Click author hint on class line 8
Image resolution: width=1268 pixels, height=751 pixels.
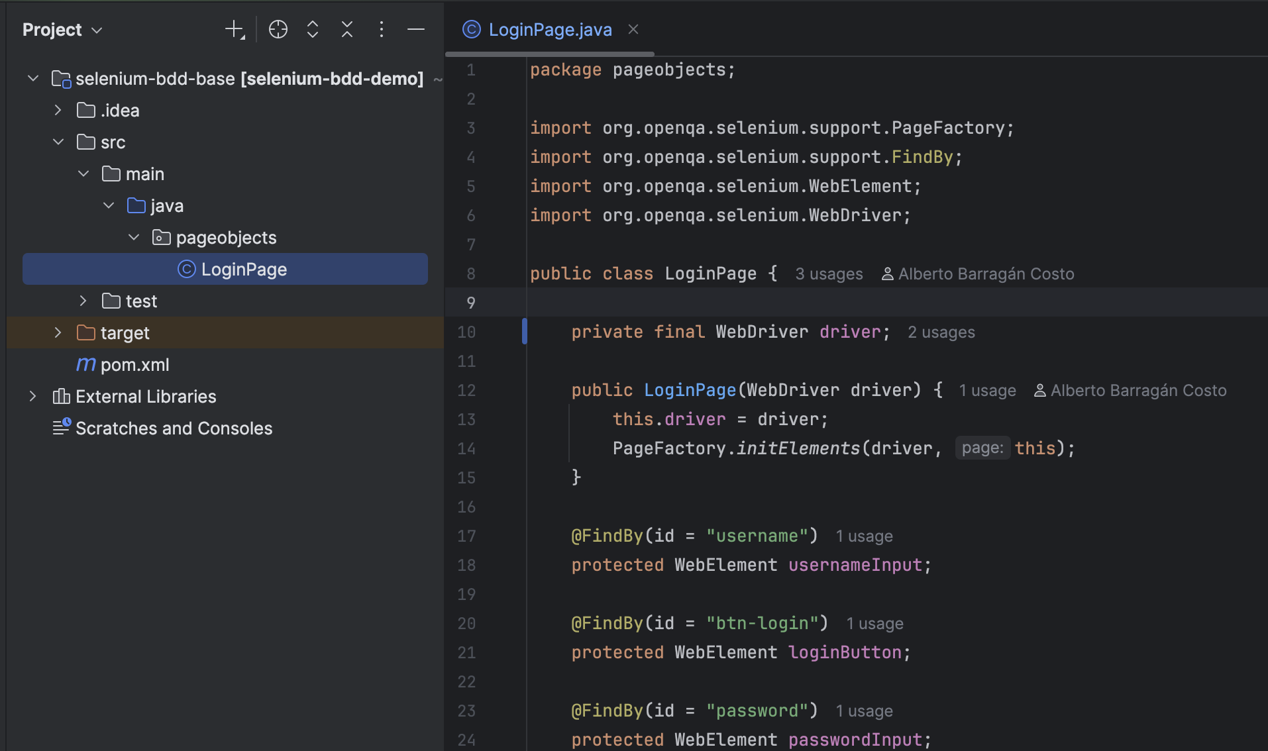tap(978, 274)
